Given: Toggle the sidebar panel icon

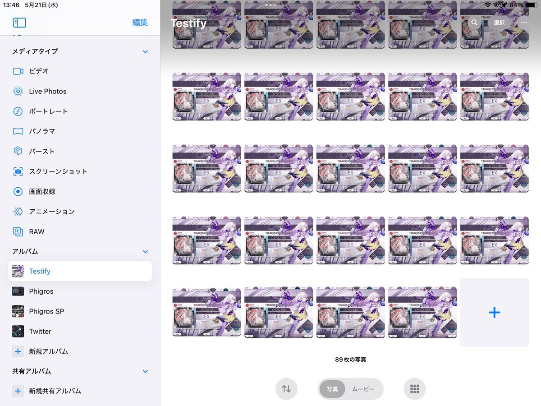Looking at the screenshot, I should [19, 23].
